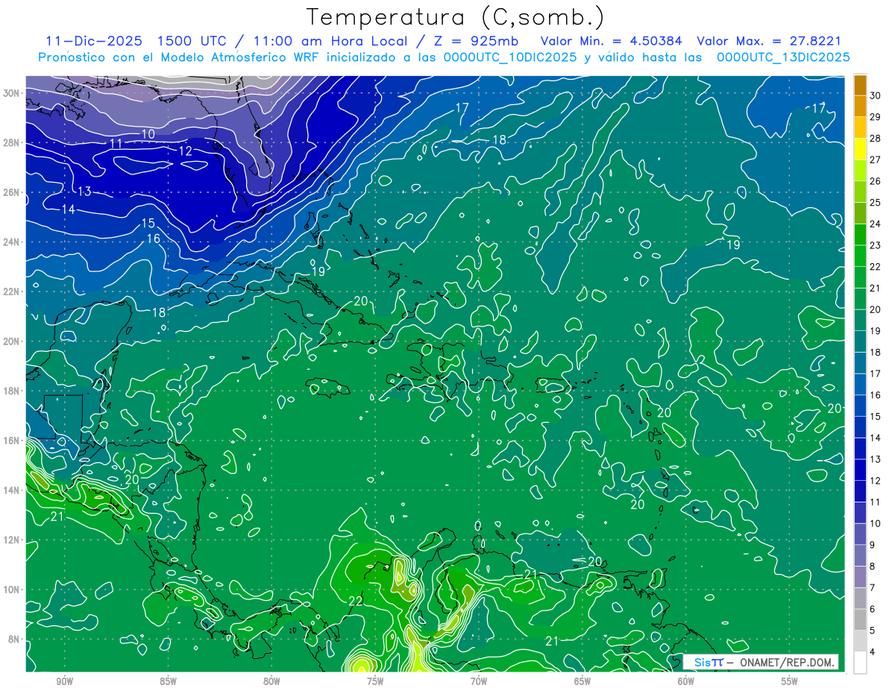Click the '90W' longitude label
This screenshot has width=895, height=691.
[65, 681]
